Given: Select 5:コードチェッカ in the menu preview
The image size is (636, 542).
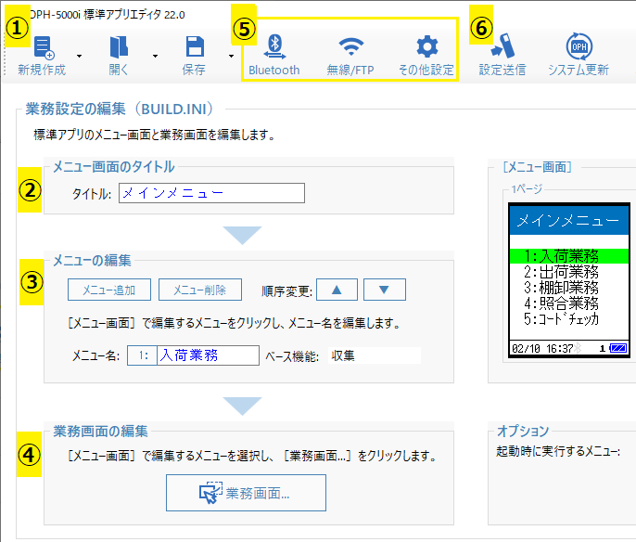Looking at the screenshot, I should click(561, 318).
